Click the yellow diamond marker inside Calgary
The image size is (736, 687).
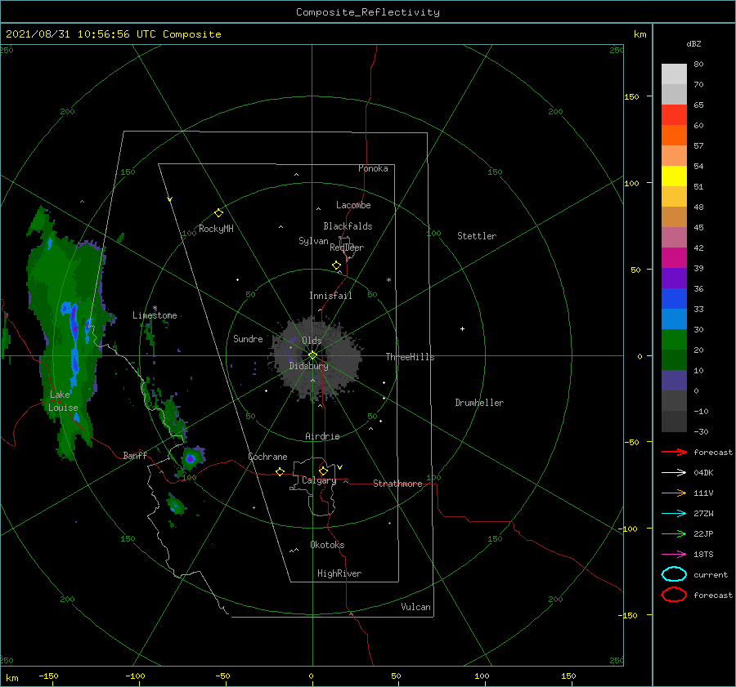323,471
